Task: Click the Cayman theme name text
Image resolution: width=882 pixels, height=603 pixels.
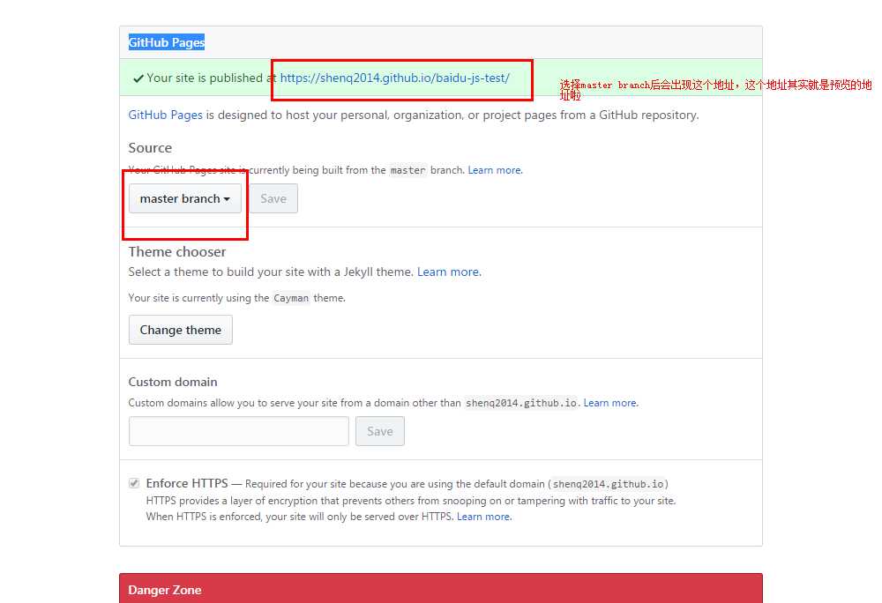Action: [291, 298]
